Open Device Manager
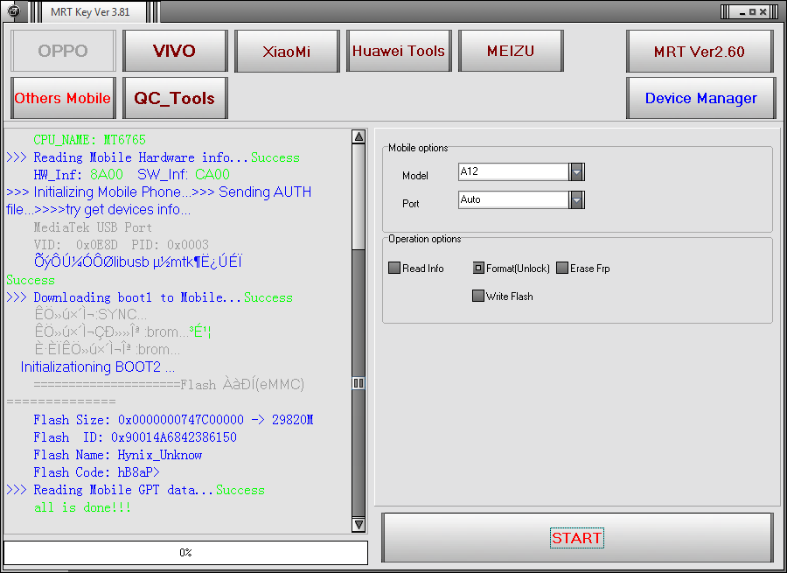The height and width of the screenshot is (573, 787). pyautogui.click(x=700, y=98)
